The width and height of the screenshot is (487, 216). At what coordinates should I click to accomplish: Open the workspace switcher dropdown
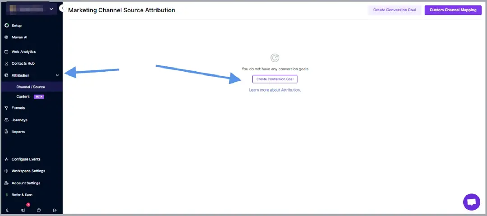coord(31,9)
